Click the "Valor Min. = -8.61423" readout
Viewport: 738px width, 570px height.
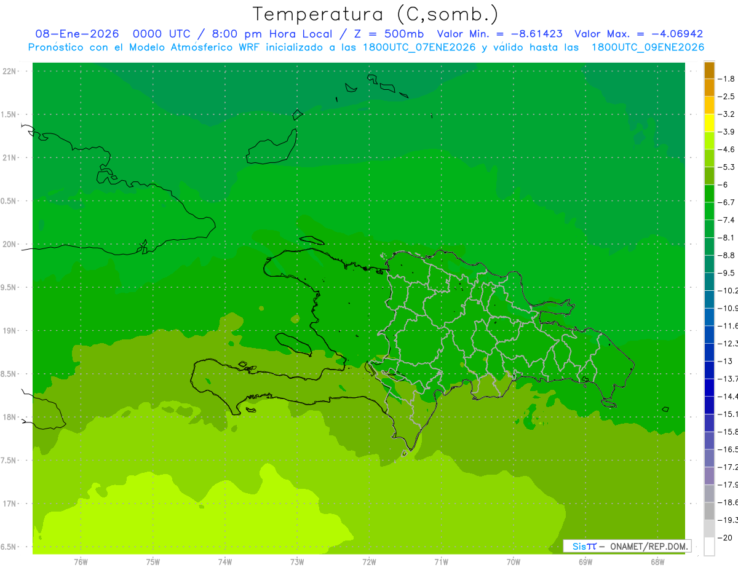499,34
